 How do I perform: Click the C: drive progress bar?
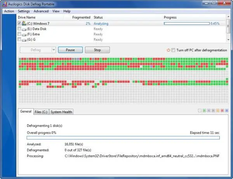click(187, 23)
